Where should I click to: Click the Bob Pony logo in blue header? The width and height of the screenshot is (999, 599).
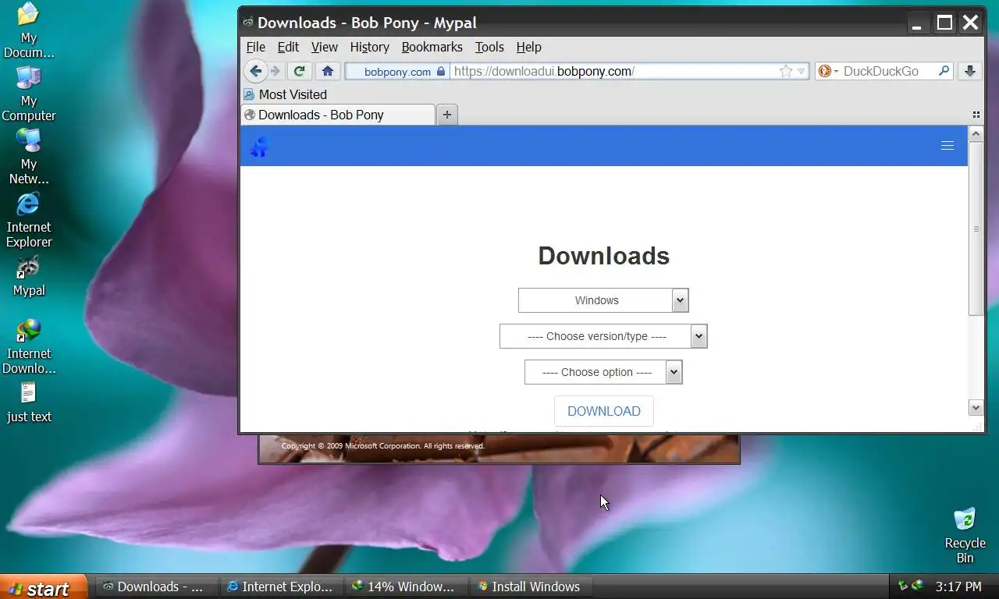click(x=259, y=146)
